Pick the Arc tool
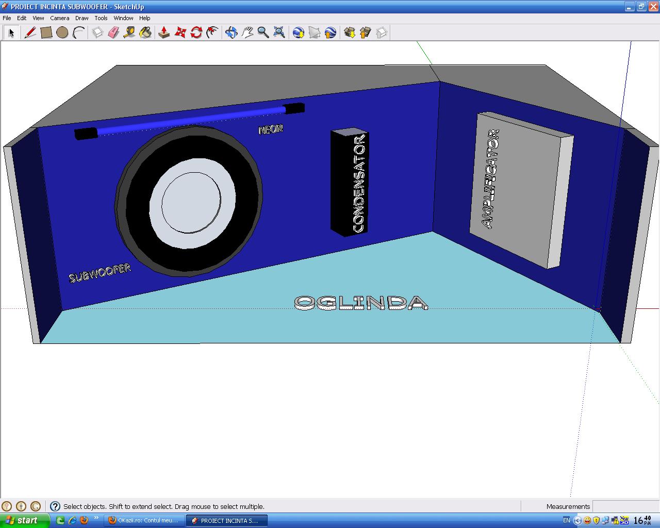The width and height of the screenshot is (660, 528). [x=78, y=32]
